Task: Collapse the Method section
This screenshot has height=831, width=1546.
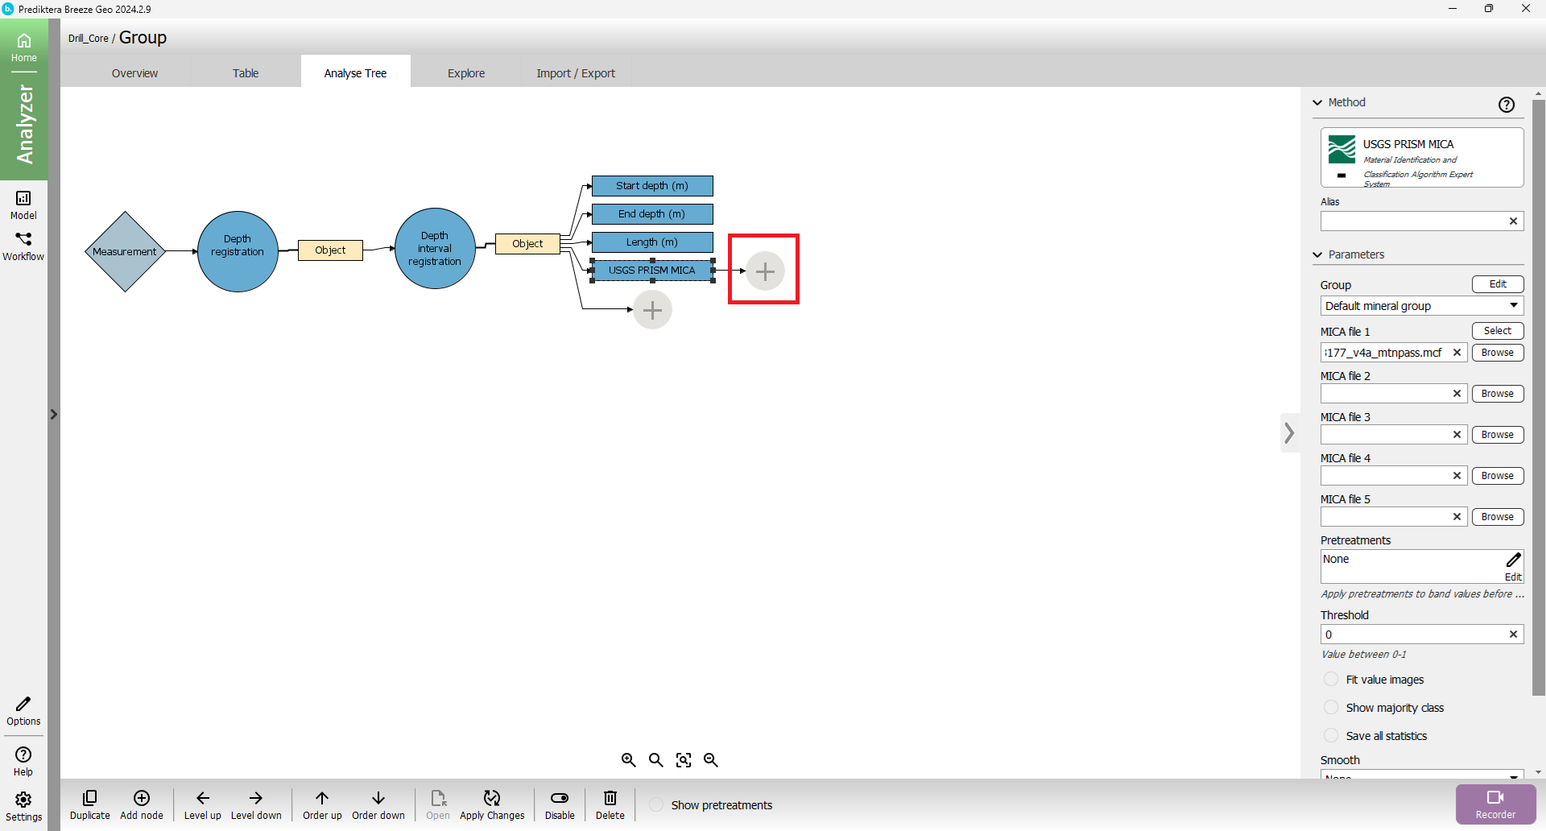Action: (x=1318, y=102)
